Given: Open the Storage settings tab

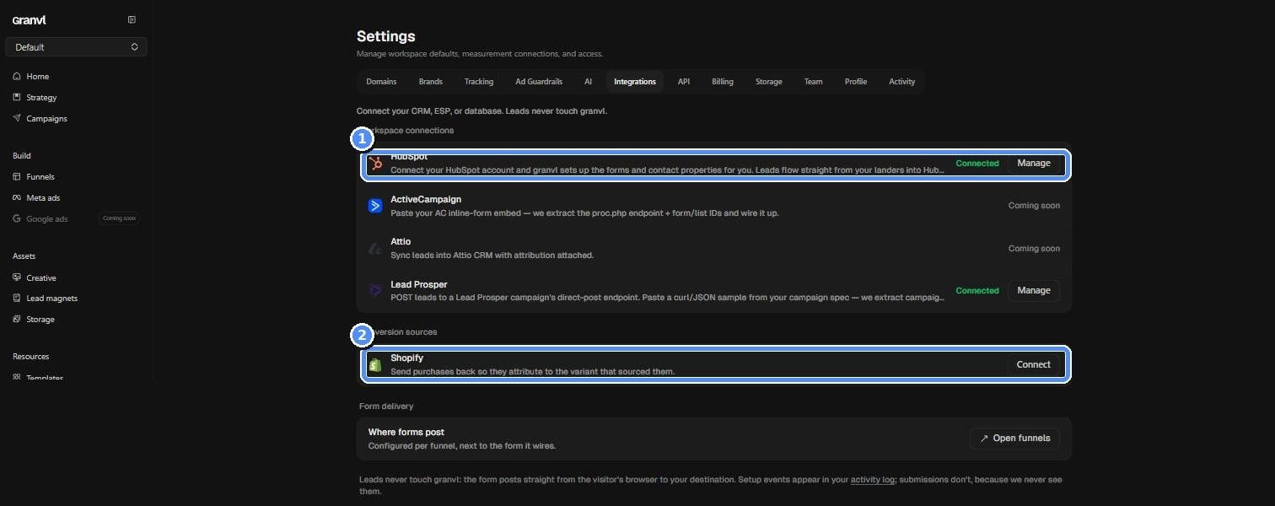Looking at the screenshot, I should point(769,82).
